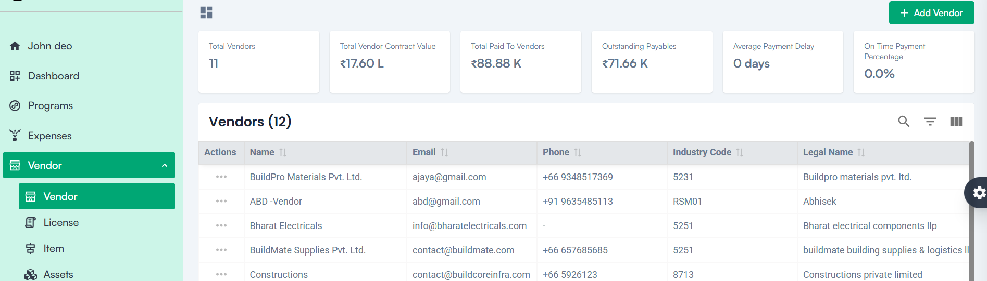Open actions menu for ABD -Vendor row
Screen dimensions: 987x281
click(x=221, y=202)
